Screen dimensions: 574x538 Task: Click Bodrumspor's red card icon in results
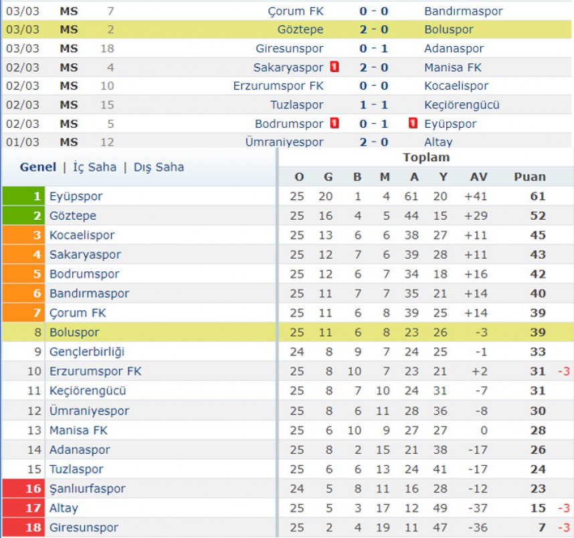tap(334, 123)
